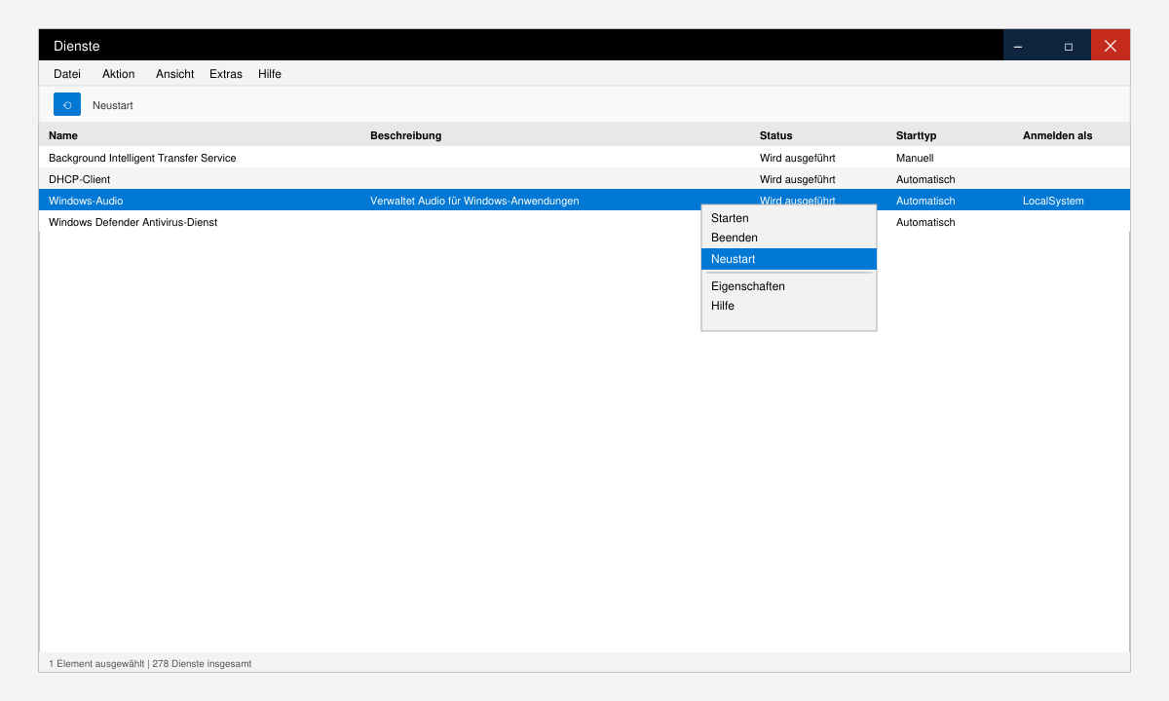
Task: Select the Windows-Audio service name
Action: (86, 201)
